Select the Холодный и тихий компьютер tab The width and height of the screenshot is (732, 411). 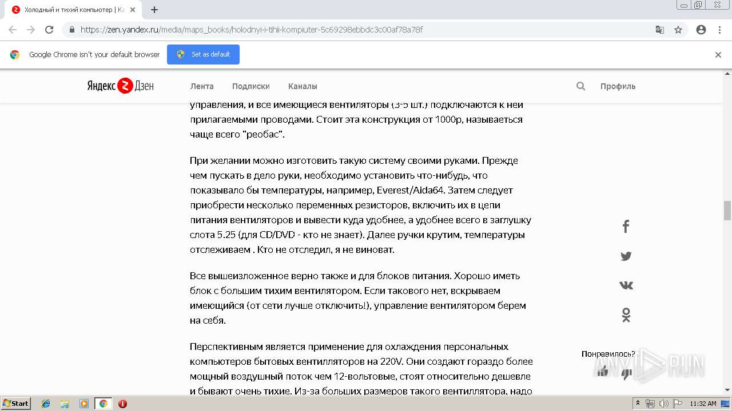click(x=74, y=10)
